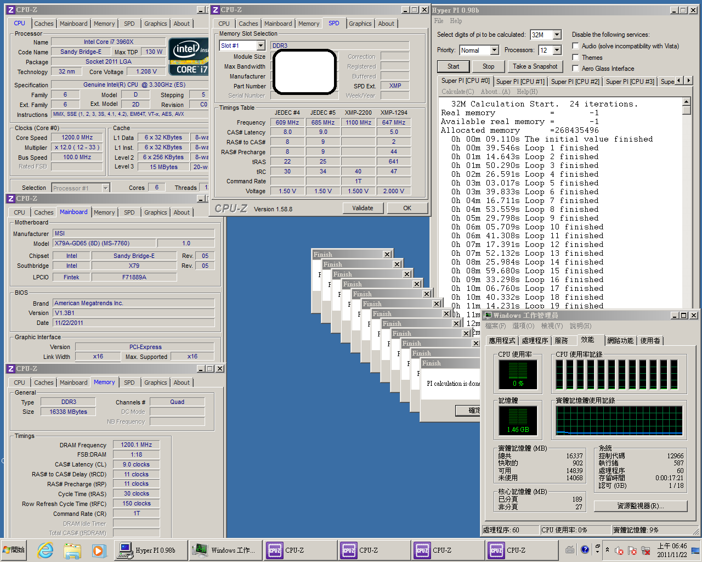The width and height of the screenshot is (702, 562).
Task: Open 資源監視器(R)... from Task Manager
Action: (x=641, y=505)
